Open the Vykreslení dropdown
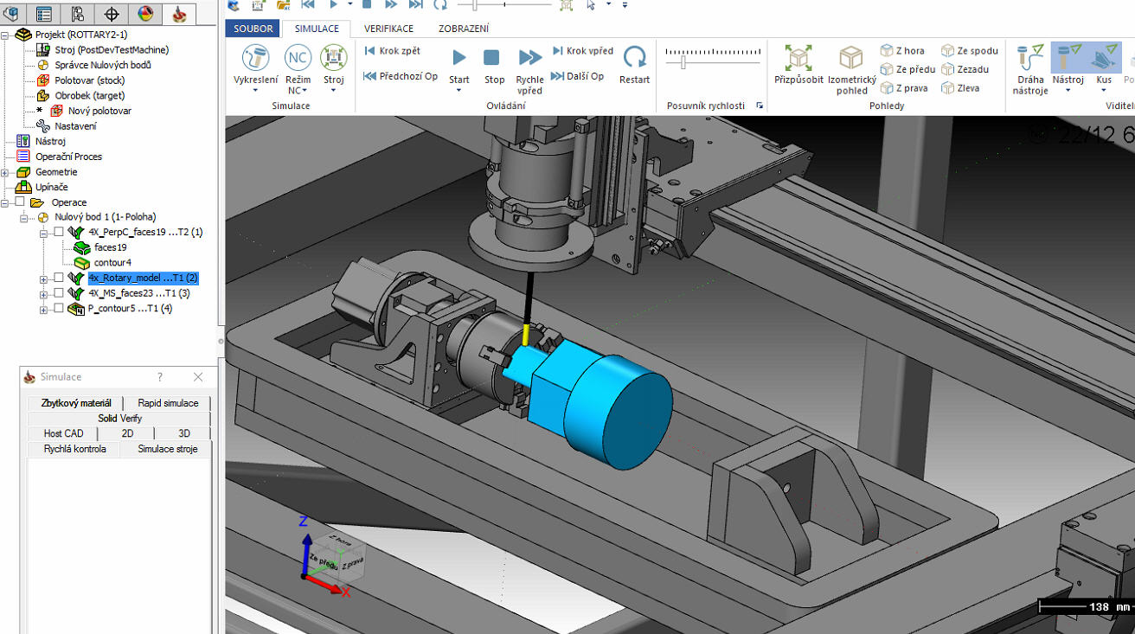Viewport: 1135px width, 634px height. [x=255, y=90]
